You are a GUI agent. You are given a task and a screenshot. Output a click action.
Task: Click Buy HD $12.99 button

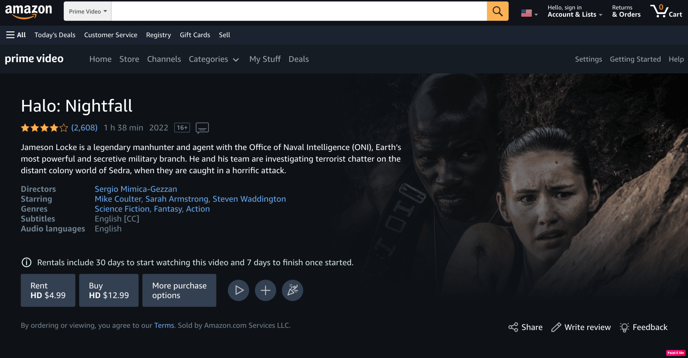(x=109, y=290)
